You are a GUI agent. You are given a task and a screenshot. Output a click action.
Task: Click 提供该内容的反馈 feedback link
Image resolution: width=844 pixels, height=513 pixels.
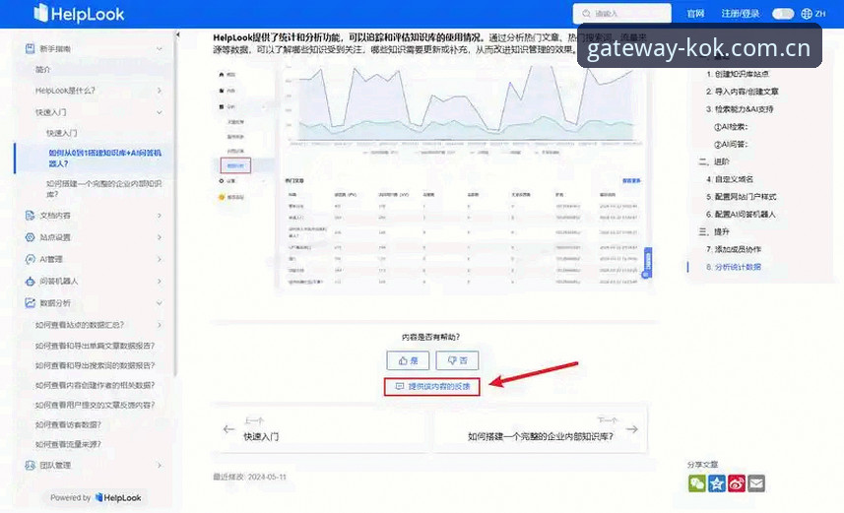point(431,387)
